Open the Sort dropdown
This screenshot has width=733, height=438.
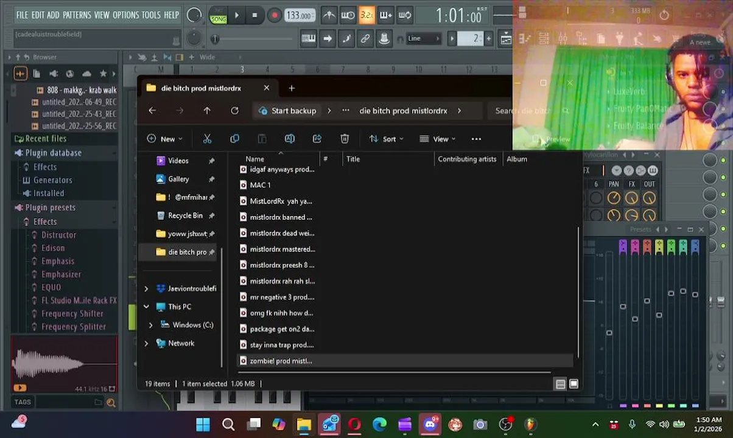coord(386,139)
